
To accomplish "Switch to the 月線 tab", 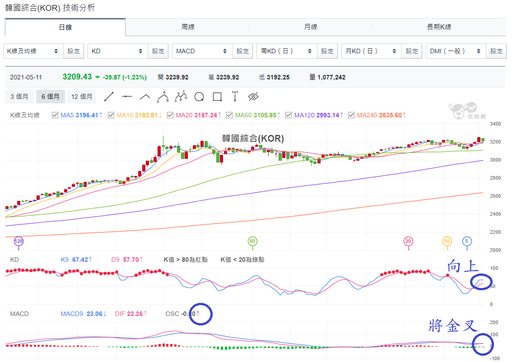I will pos(311,27).
